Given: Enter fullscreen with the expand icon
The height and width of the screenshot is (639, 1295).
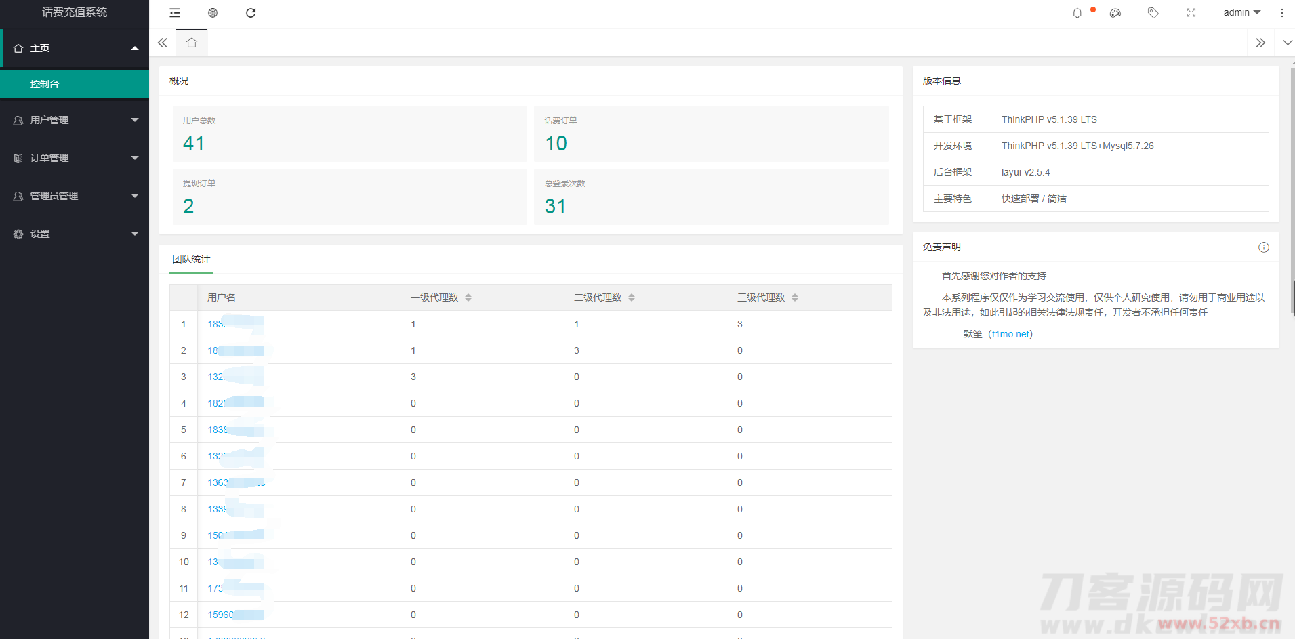Looking at the screenshot, I should click(x=1191, y=13).
